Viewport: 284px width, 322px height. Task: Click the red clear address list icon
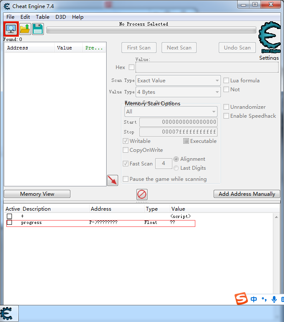(142, 194)
